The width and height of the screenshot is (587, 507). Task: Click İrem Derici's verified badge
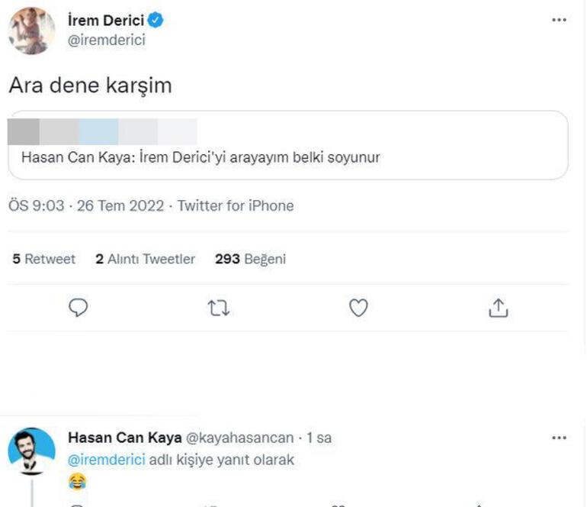tap(156, 21)
